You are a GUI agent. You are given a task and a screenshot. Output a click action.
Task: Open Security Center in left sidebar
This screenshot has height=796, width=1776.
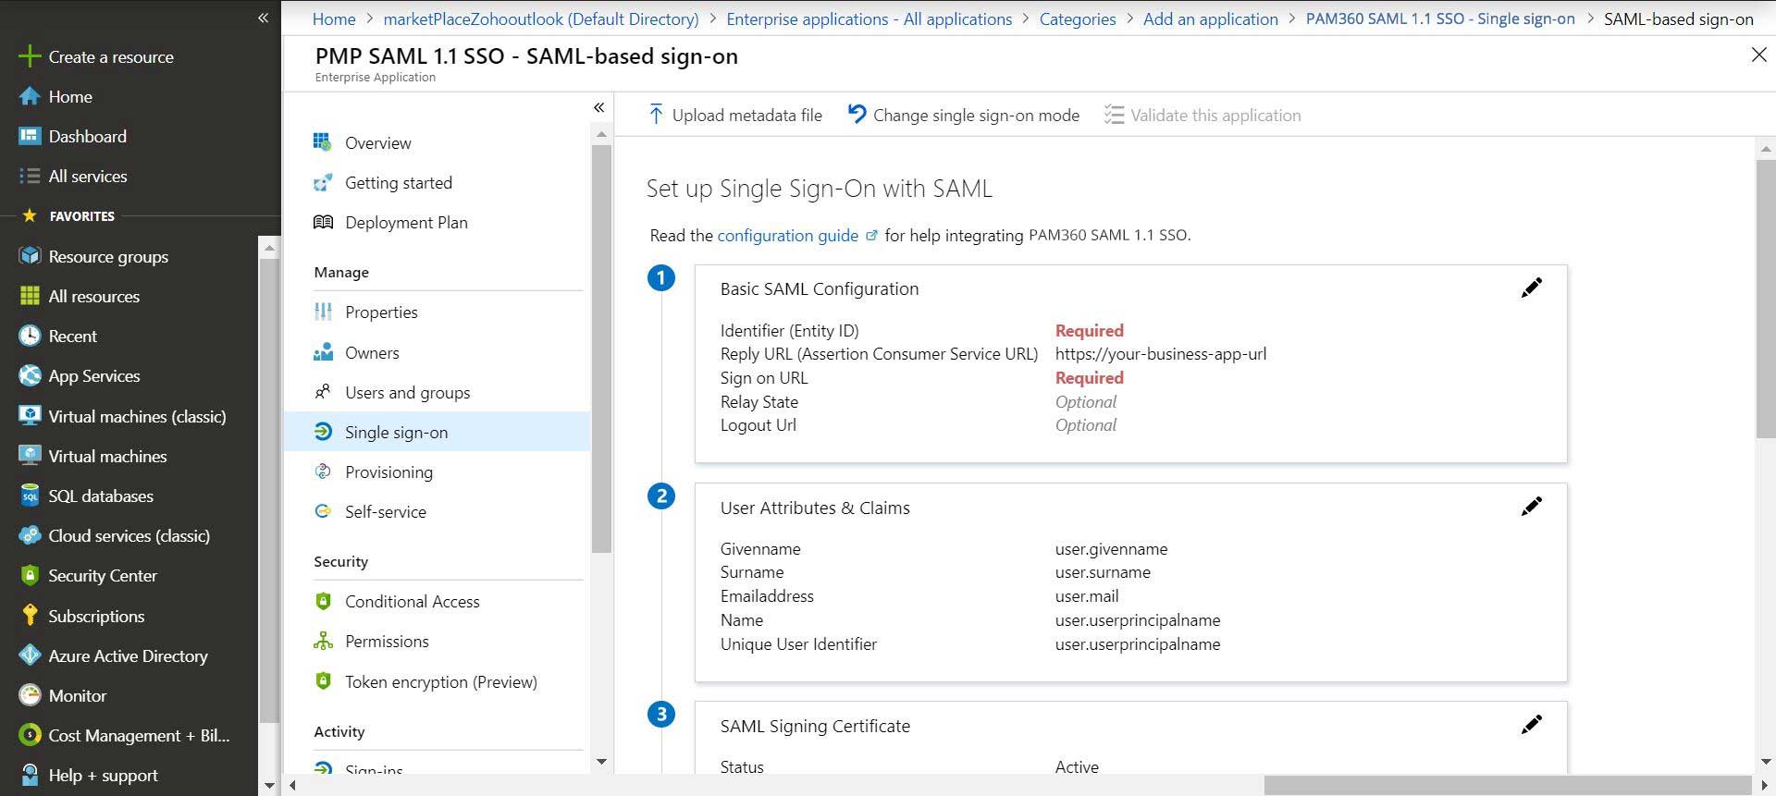click(x=103, y=575)
